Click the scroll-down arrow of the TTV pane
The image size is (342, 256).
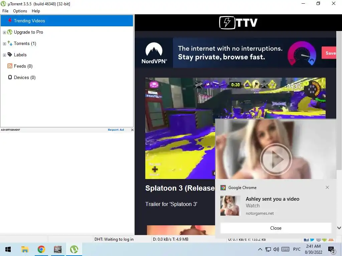click(x=339, y=228)
